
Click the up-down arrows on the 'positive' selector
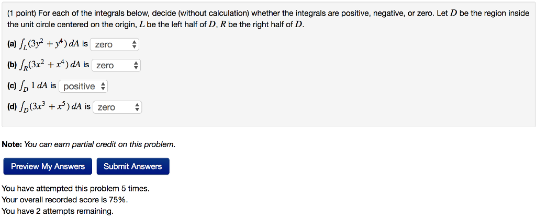coord(103,86)
